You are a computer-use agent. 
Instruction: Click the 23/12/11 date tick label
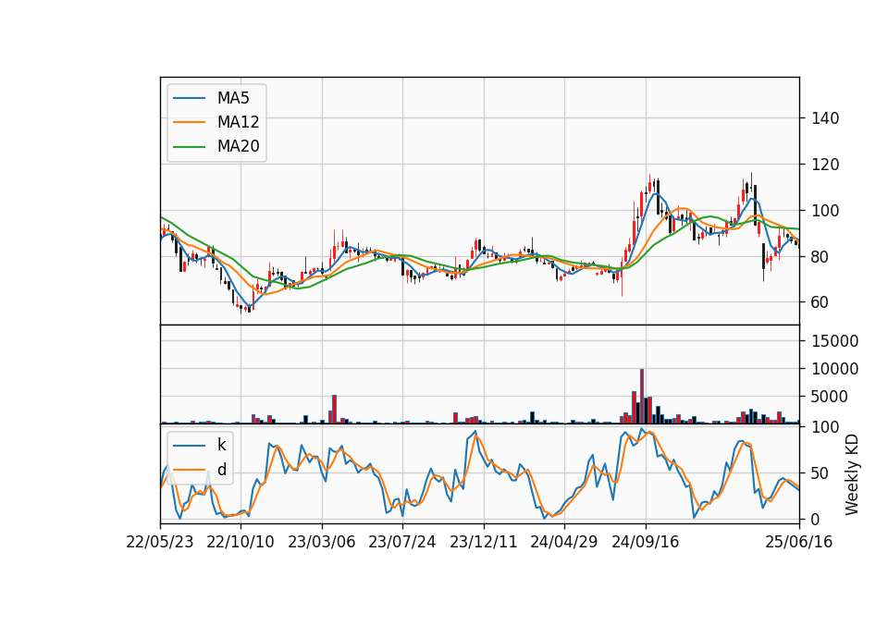484,542
